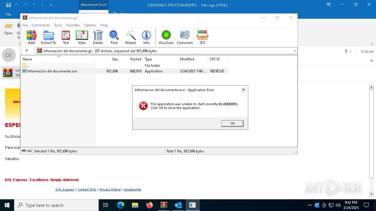Viewport: 376px width, 211px height.
Task: Open WinRAR Favorites menu
Action: click(73, 25)
